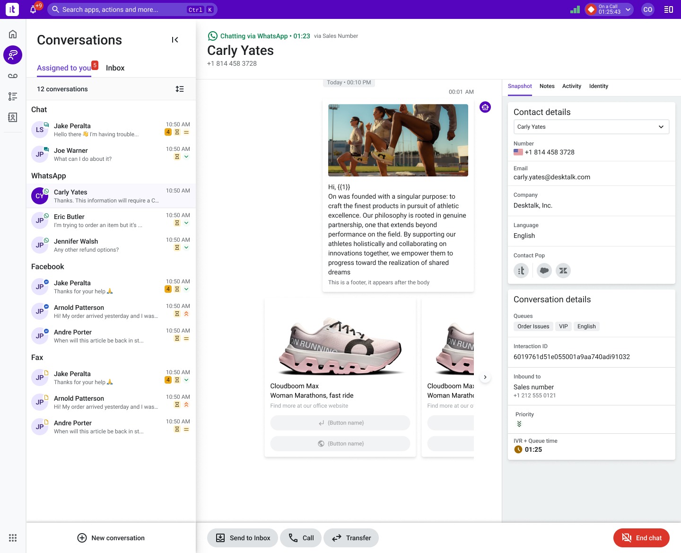Click the Interaction ID value
Viewport: 681px width, 553px height.
(572, 357)
